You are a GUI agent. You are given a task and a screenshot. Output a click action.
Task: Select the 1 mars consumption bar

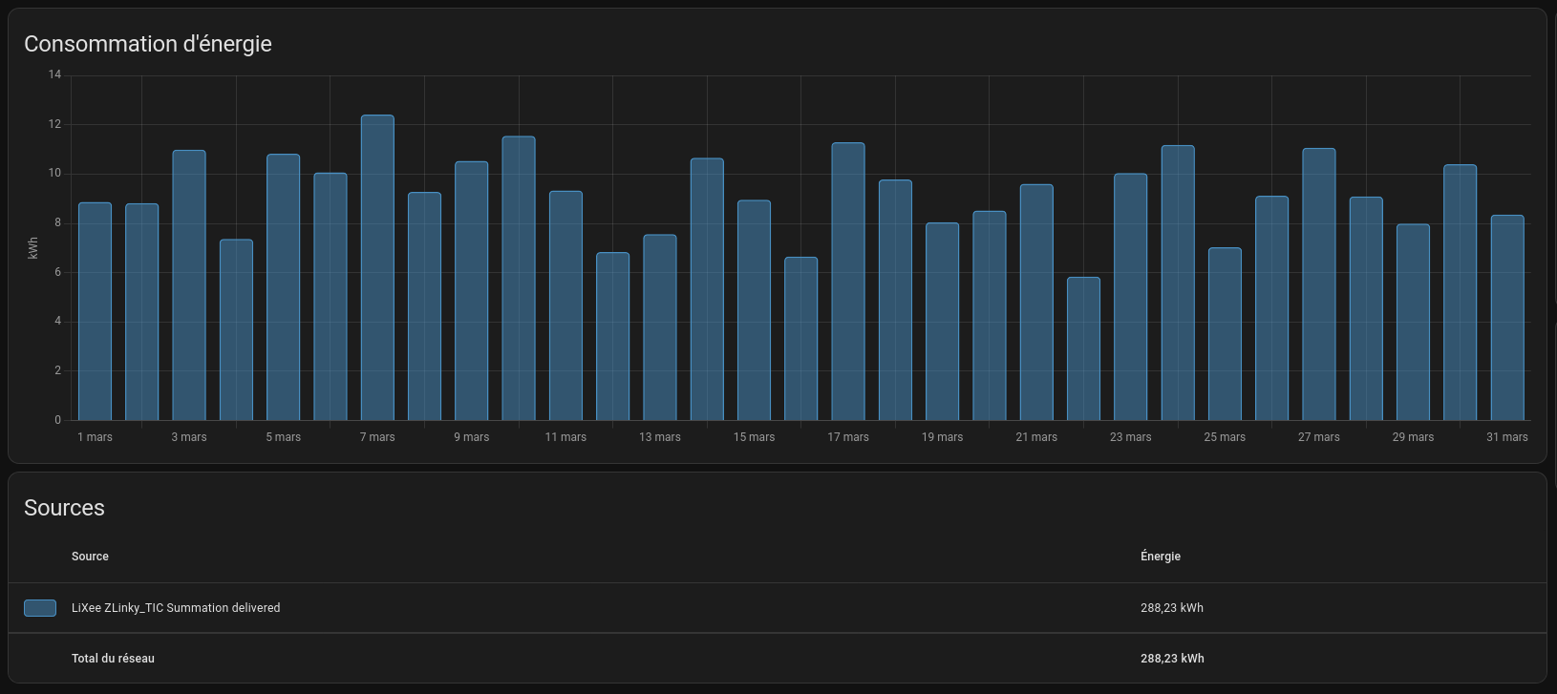[95, 311]
